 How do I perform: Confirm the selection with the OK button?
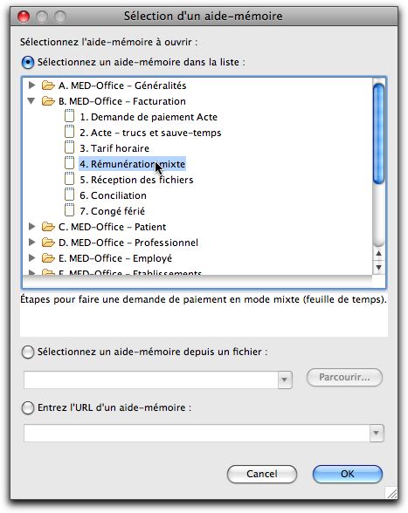coord(348,474)
